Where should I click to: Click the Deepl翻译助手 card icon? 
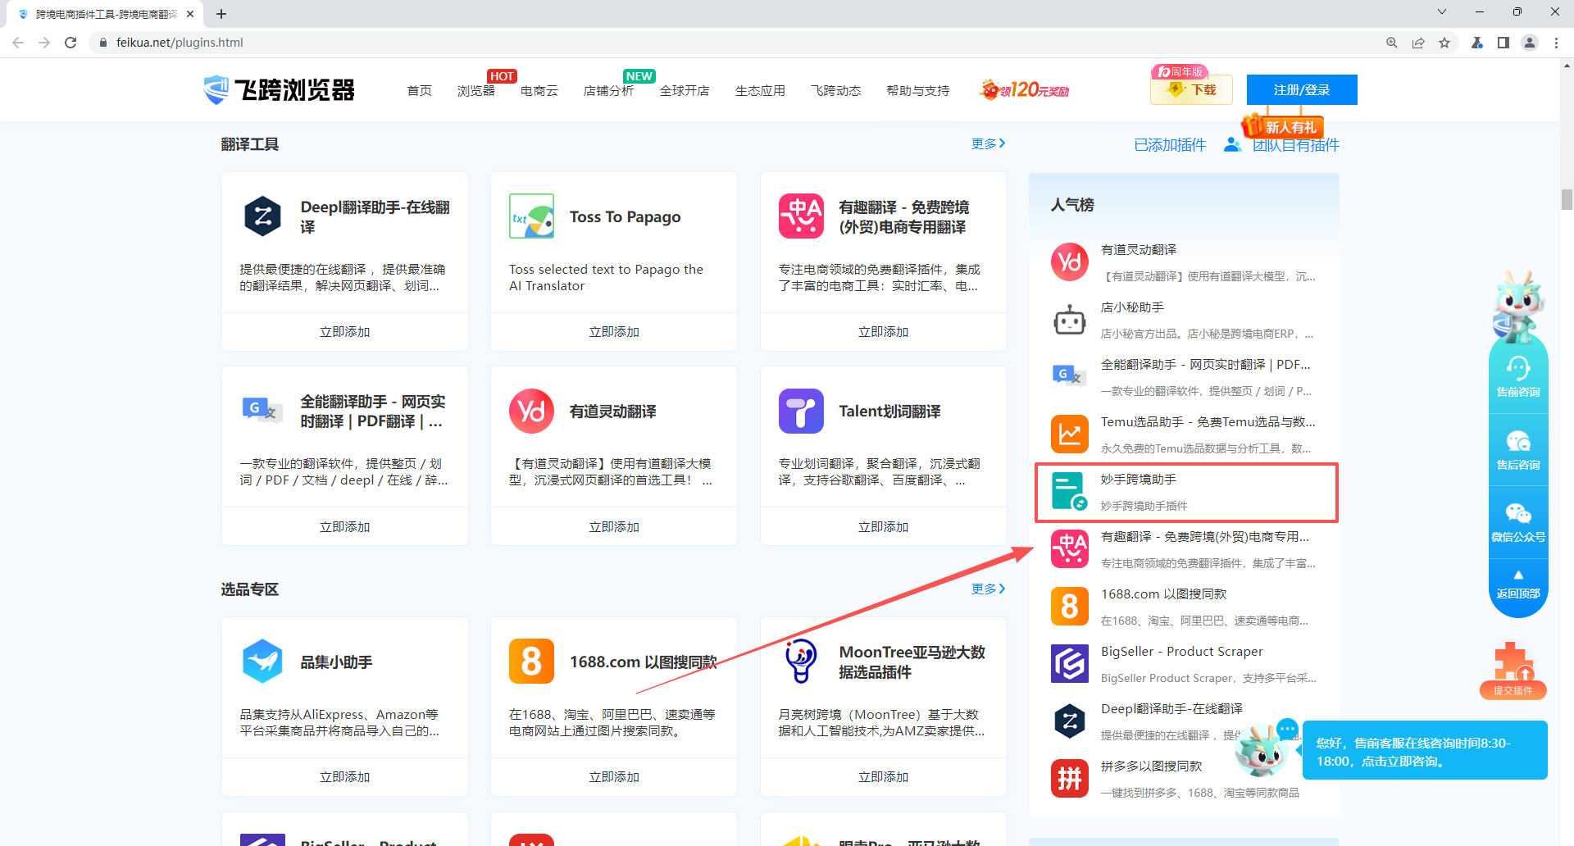tap(262, 216)
